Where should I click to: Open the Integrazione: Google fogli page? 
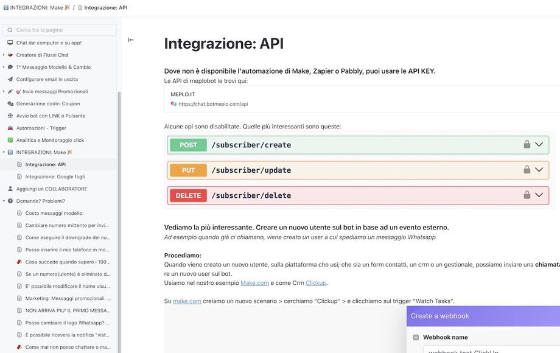(x=55, y=177)
